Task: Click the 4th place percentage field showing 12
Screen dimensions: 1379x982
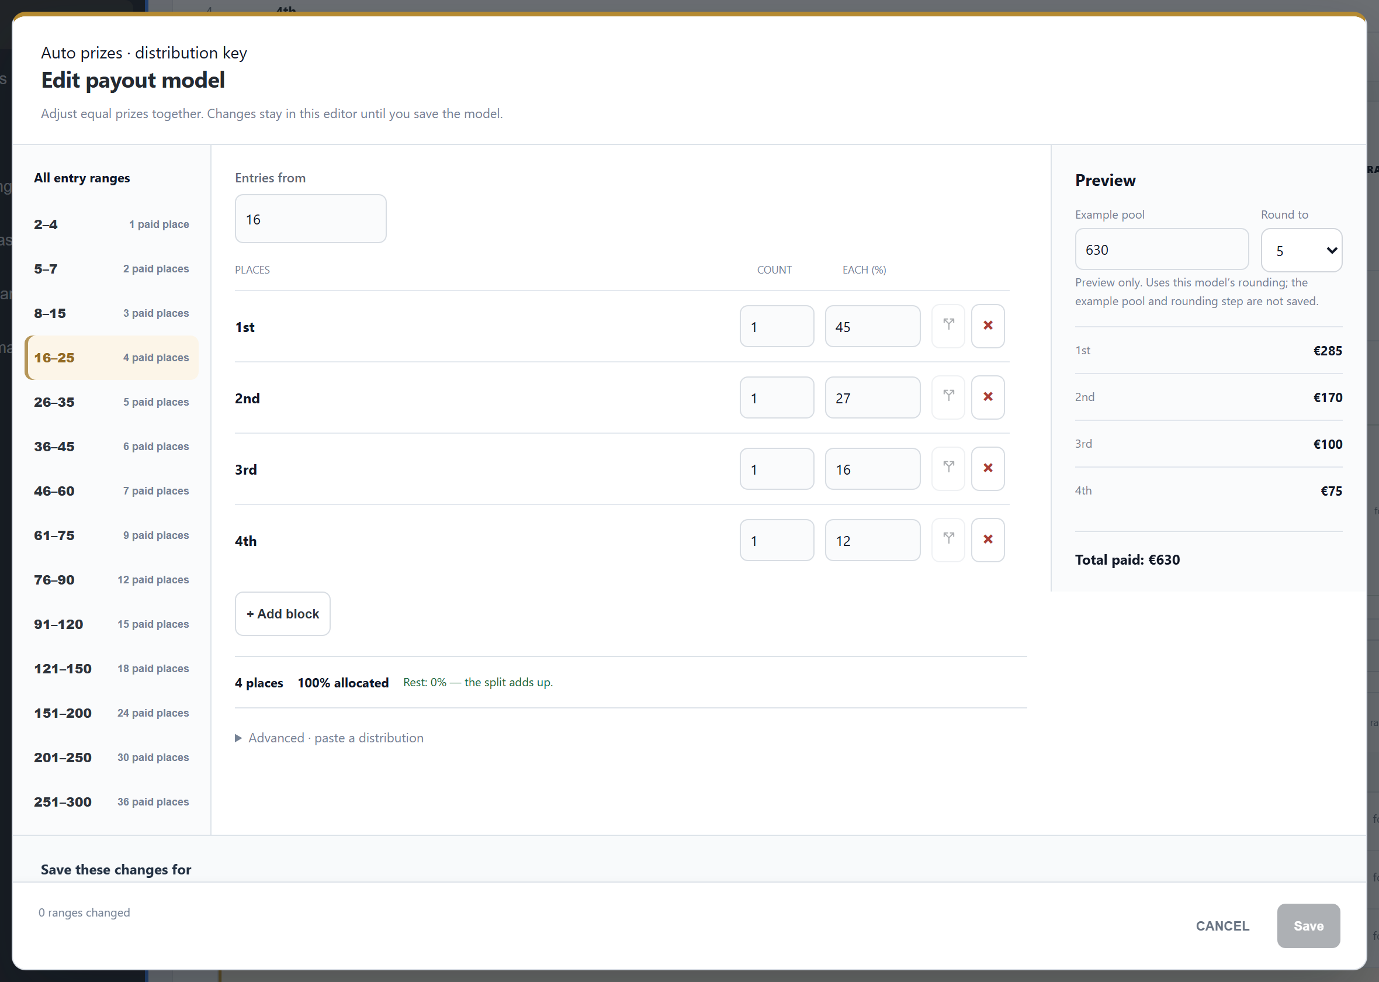Action: [x=872, y=541]
